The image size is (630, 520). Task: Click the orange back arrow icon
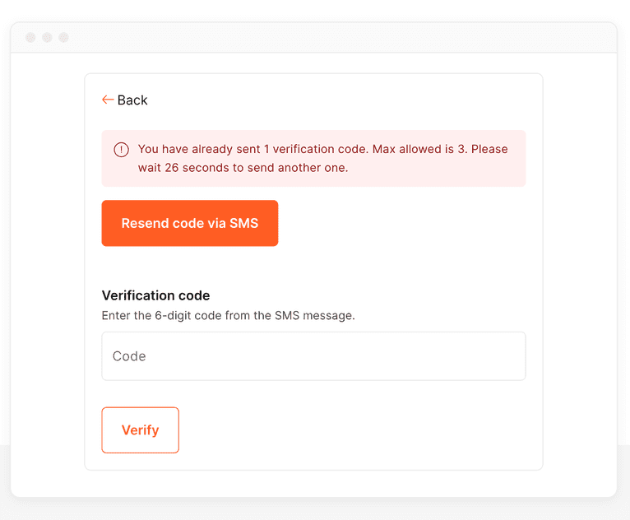coord(108,100)
